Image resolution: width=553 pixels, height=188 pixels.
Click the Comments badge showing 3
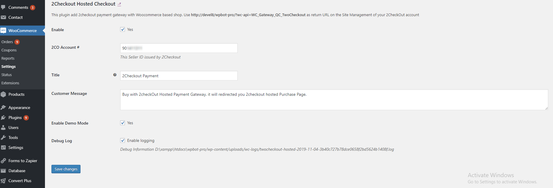pyautogui.click(x=33, y=8)
